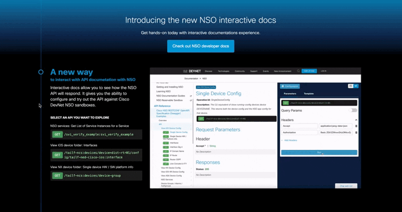Switch to layout view icon in right panel
This screenshot has height=212, width=402.
tap(350, 86)
